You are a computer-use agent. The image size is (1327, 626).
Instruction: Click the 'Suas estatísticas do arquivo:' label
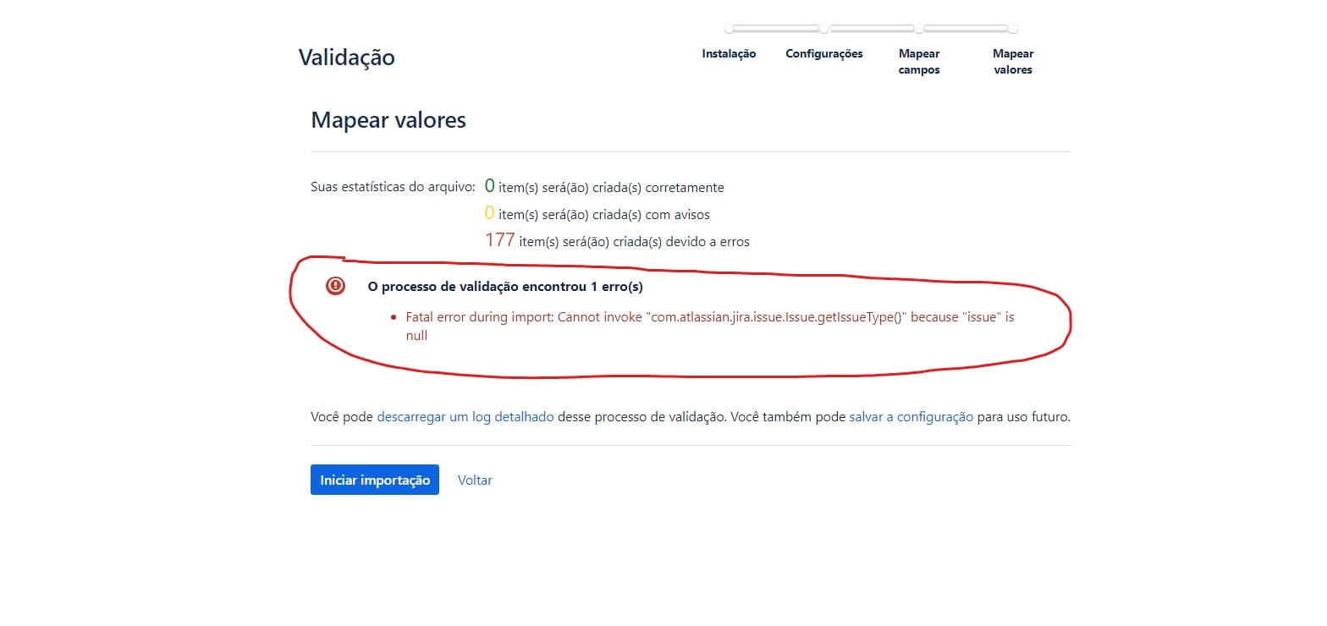pos(392,187)
